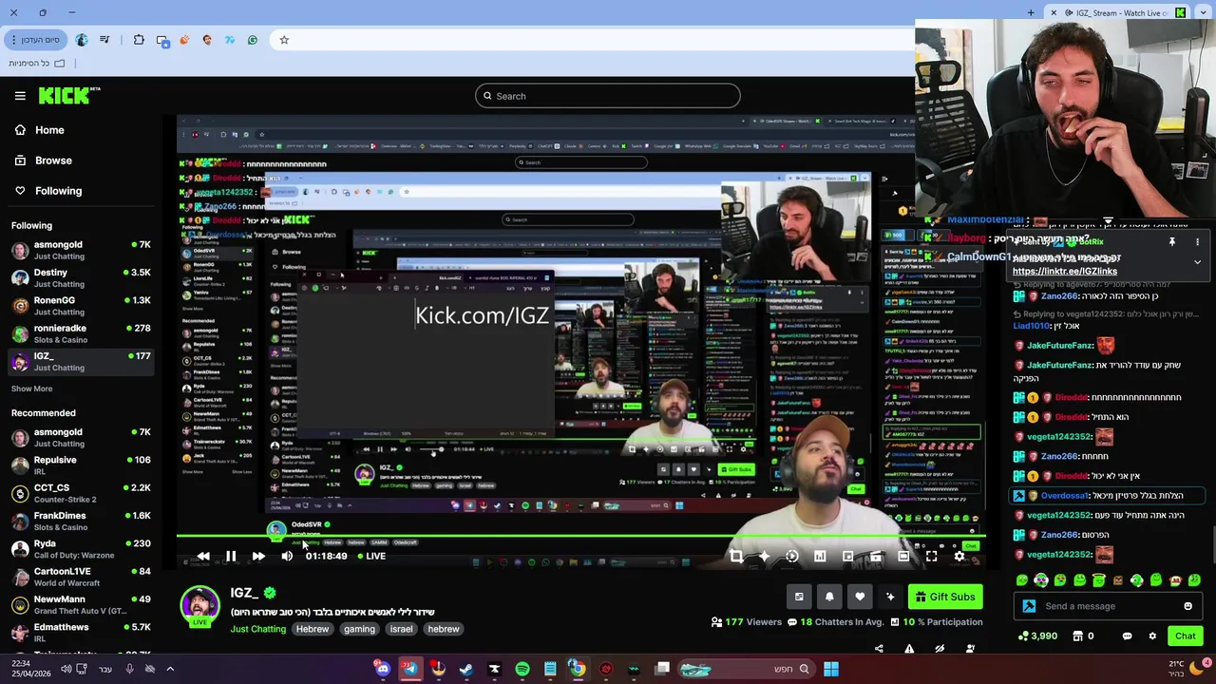Open channel points 3,990 menu

(1037, 636)
